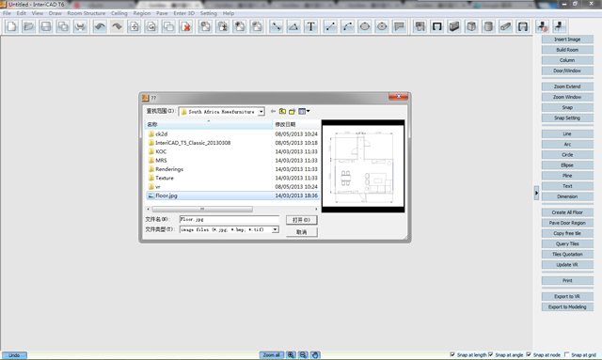Click the Zoom all button

pos(272,355)
